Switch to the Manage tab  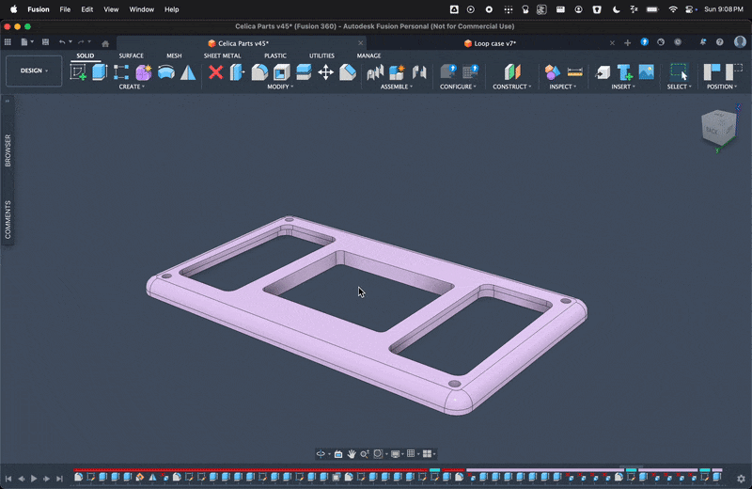368,55
